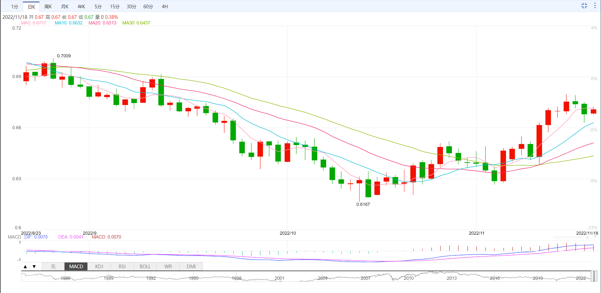The height and width of the screenshot is (293, 601).
Task: Click the 0.7009 high price label
Action: (64, 56)
